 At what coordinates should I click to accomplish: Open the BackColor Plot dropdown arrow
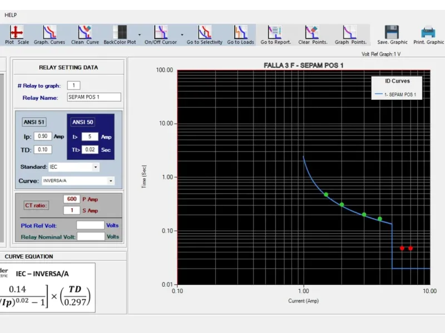[x=140, y=35]
